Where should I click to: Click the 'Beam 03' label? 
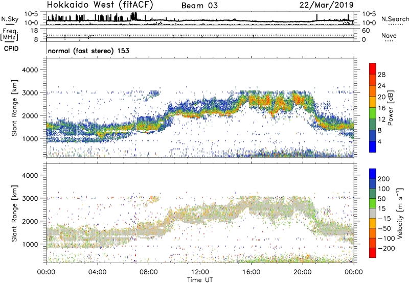click(199, 6)
